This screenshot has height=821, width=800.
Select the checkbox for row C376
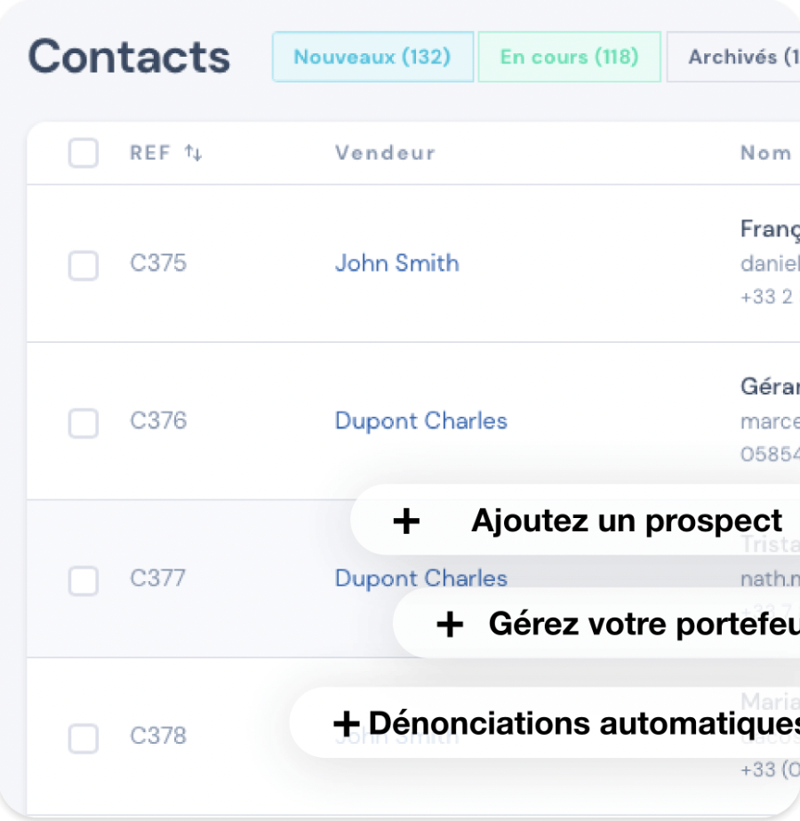84,422
